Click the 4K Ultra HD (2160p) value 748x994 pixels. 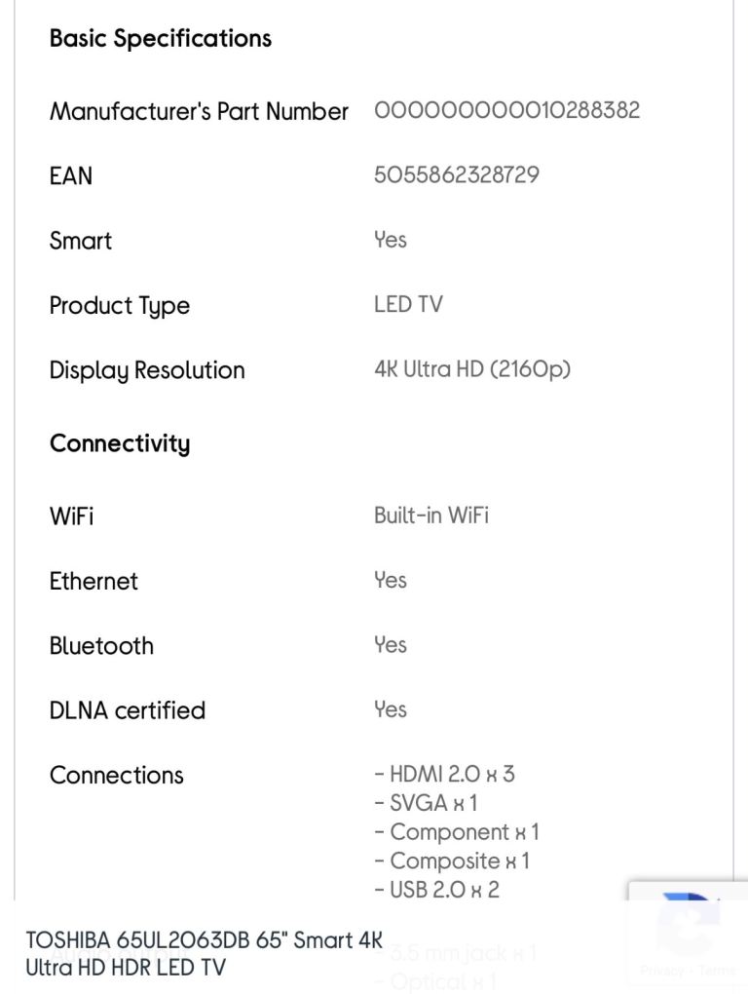[472, 369]
